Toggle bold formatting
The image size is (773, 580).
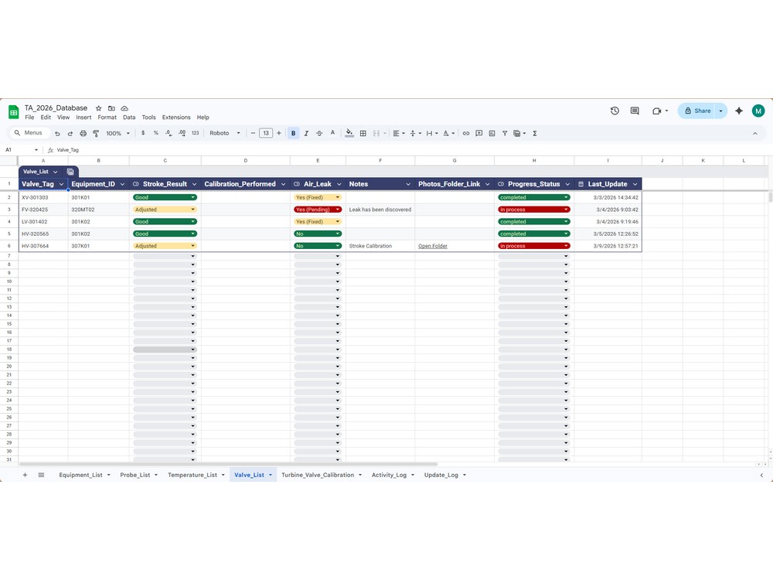point(293,133)
